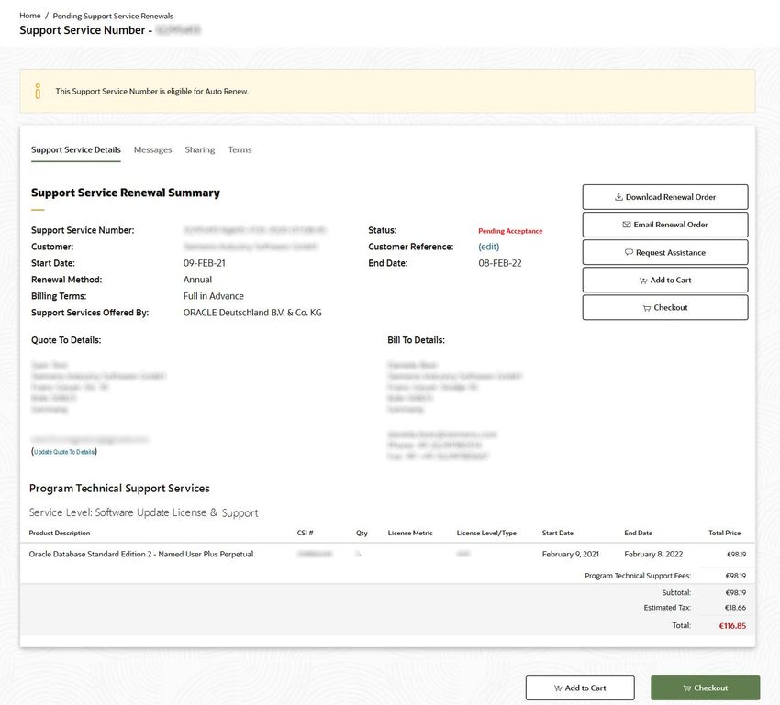Image resolution: width=780 pixels, height=705 pixels.
Task: Click envelope icon in Email Renewal Order
Action: click(x=627, y=225)
